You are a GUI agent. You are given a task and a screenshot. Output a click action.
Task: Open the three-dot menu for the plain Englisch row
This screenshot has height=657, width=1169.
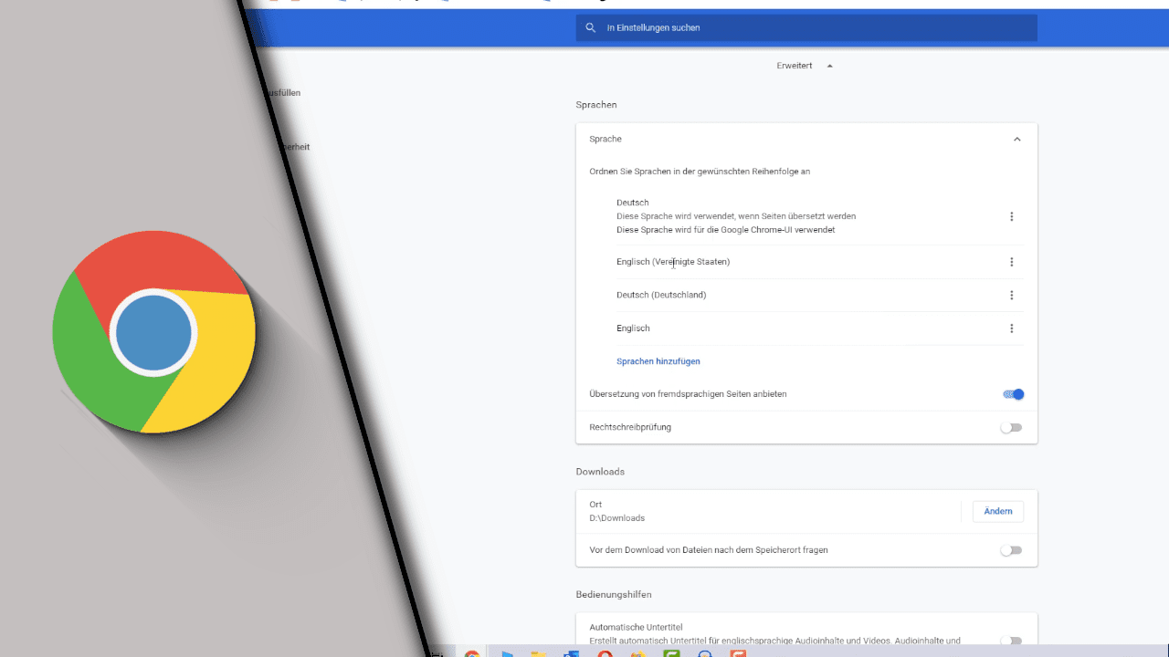point(1011,328)
